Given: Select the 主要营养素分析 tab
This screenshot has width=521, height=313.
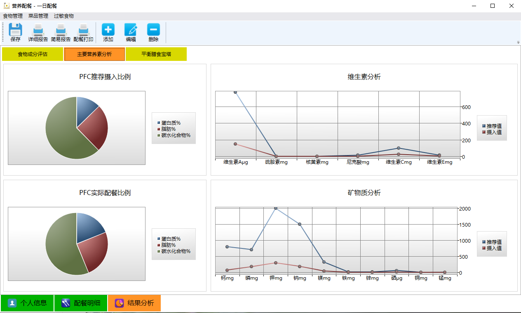Looking at the screenshot, I should 94,54.
